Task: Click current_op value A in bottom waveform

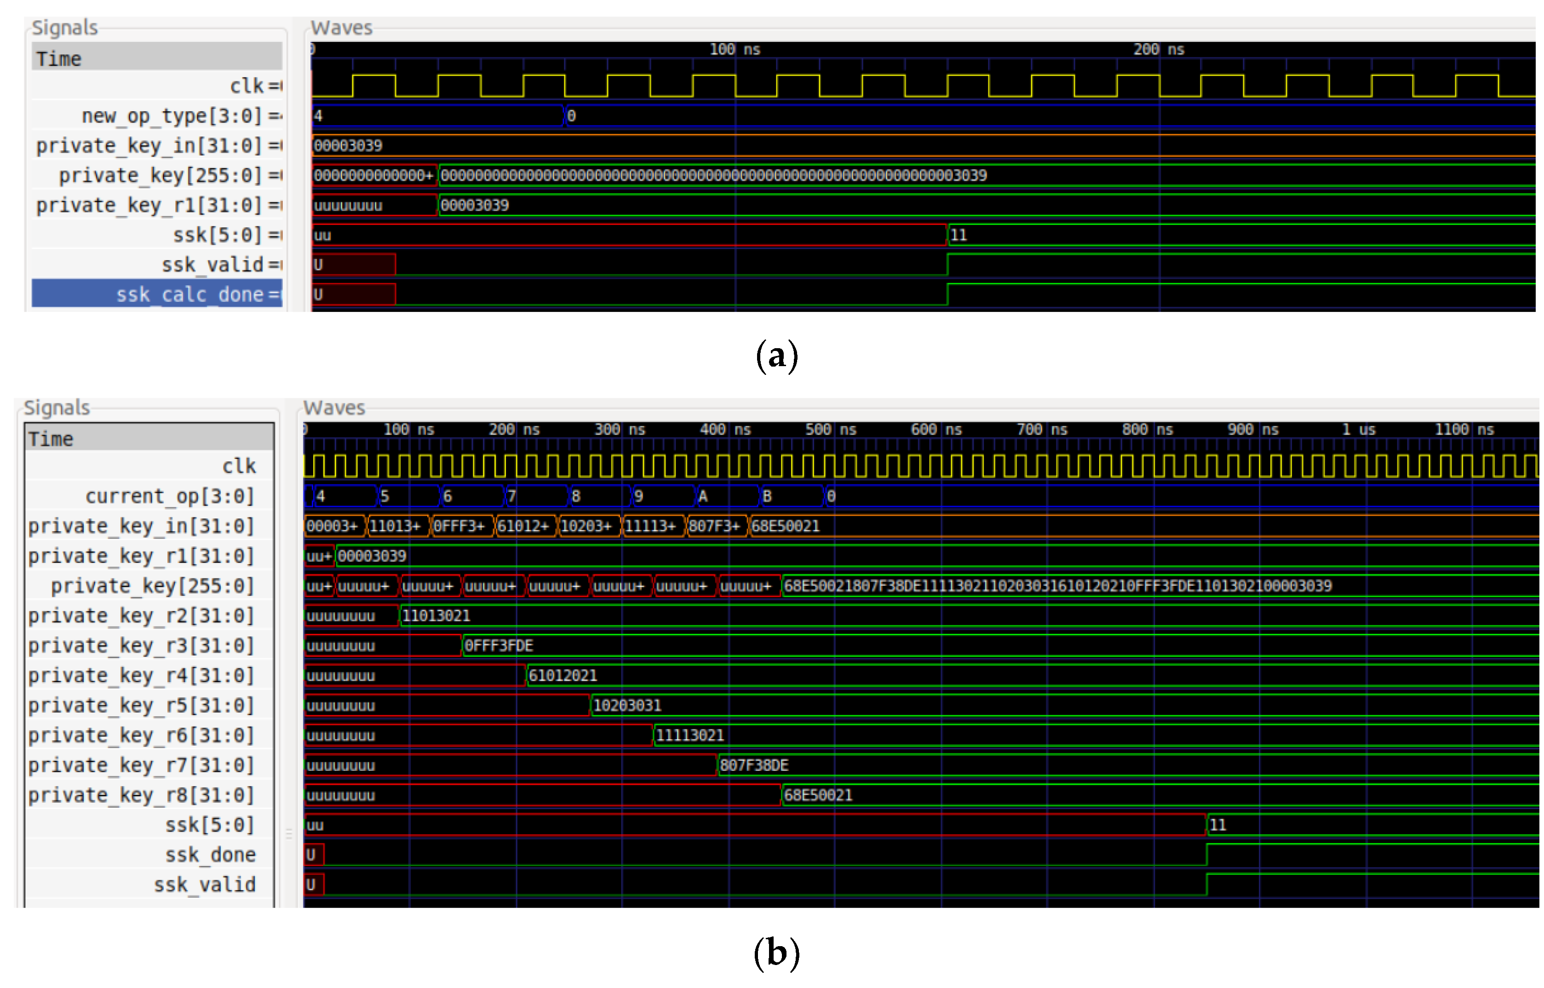Action: pyautogui.click(x=703, y=497)
